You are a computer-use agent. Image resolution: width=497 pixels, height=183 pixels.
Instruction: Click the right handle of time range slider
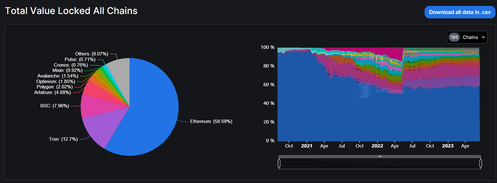(x=481, y=164)
